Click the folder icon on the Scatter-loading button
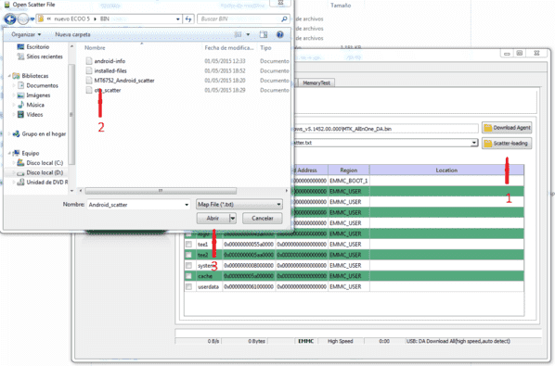This screenshot has width=555, height=366. point(488,144)
